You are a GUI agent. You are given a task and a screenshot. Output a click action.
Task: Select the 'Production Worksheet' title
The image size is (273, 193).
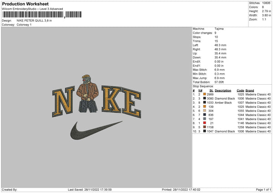[25, 4]
